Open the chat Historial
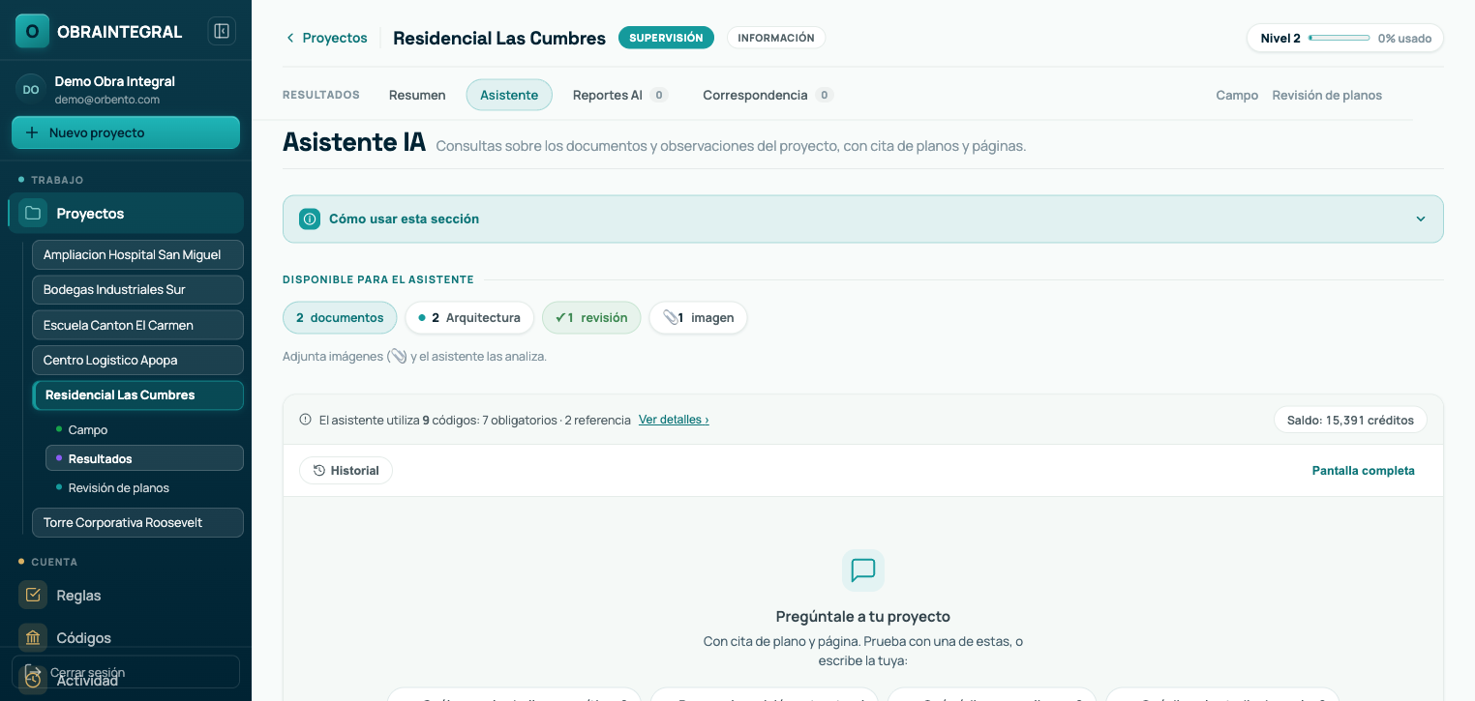The width and height of the screenshot is (1475, 701). 346,471
